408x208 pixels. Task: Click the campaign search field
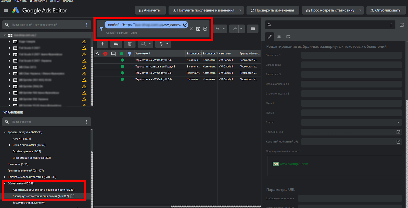[47, 25]
